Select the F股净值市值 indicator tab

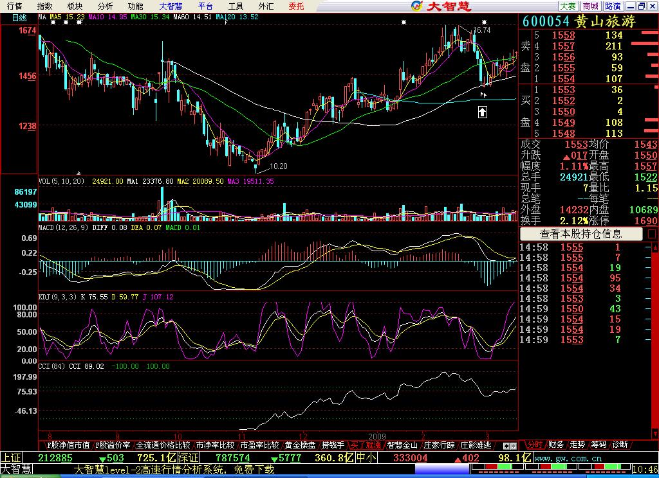(68, 445)
